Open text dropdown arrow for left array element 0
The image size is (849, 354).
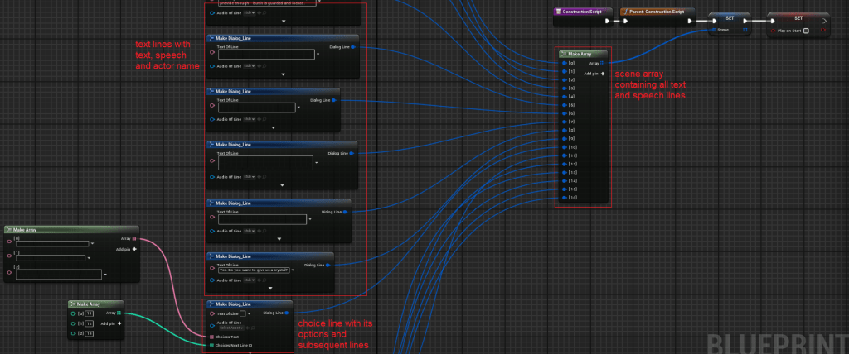(93, 244)
